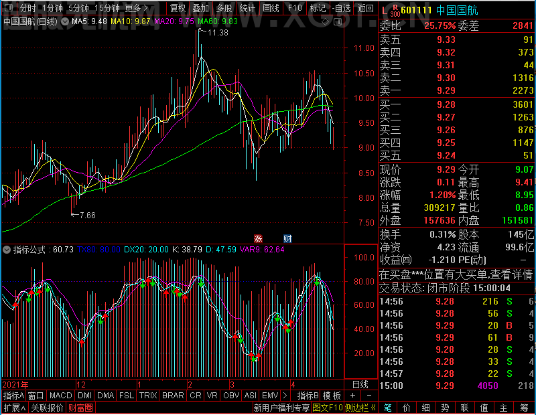Select the 指标B tab
536x415 pixels.
pos(308,395)
